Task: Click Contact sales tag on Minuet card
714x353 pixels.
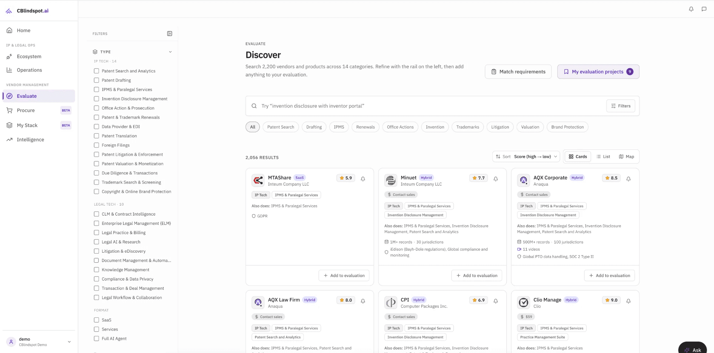Action: coord(401,195)
